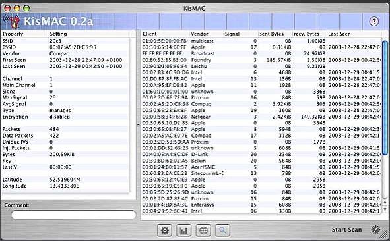Viewport: 390px width, 241px height.
Task: Click the scrollbar up arrow
Action: (x=385, y=203)
